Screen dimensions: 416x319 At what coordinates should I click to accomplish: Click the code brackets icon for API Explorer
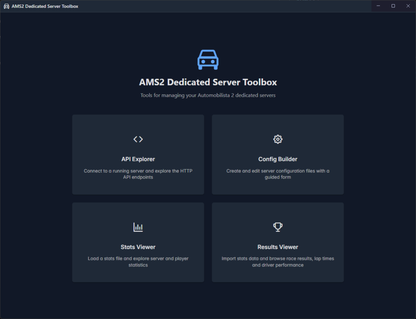(x=138, y=139)
